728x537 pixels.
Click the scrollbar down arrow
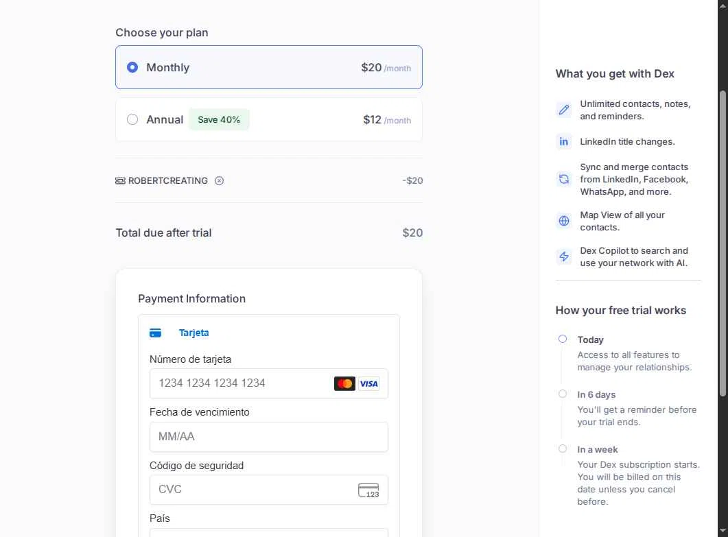point(723,530)
